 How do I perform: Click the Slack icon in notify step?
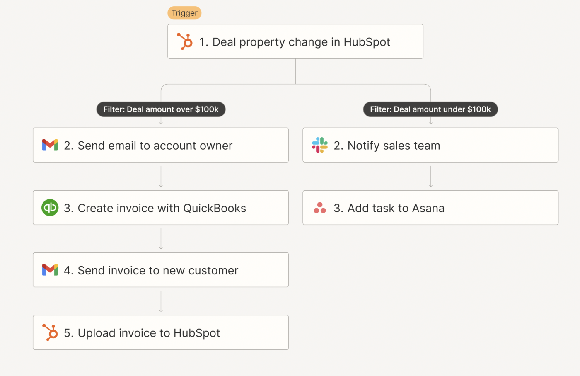pyautogui.click(x=320, y=145)
